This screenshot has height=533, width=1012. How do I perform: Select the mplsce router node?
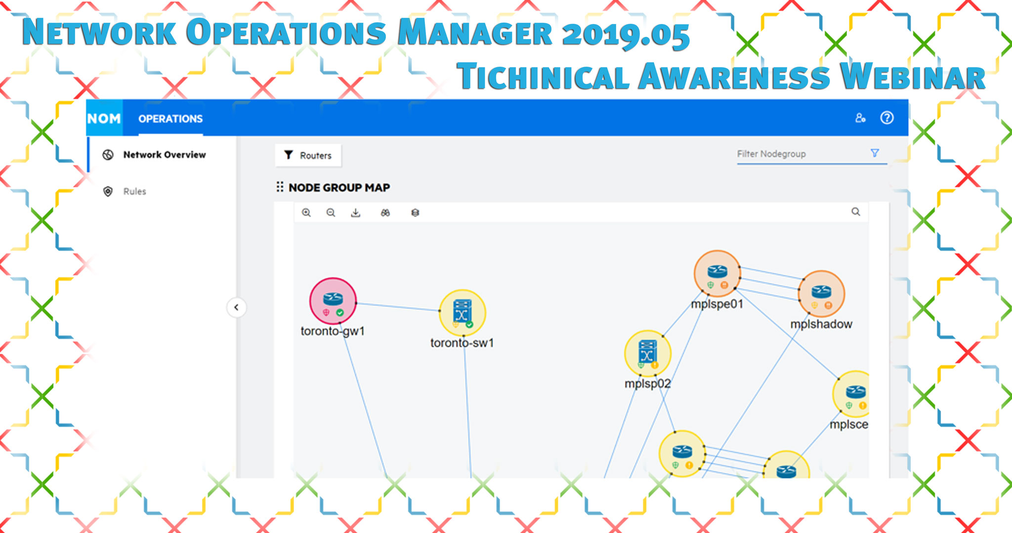pos(852,394)
